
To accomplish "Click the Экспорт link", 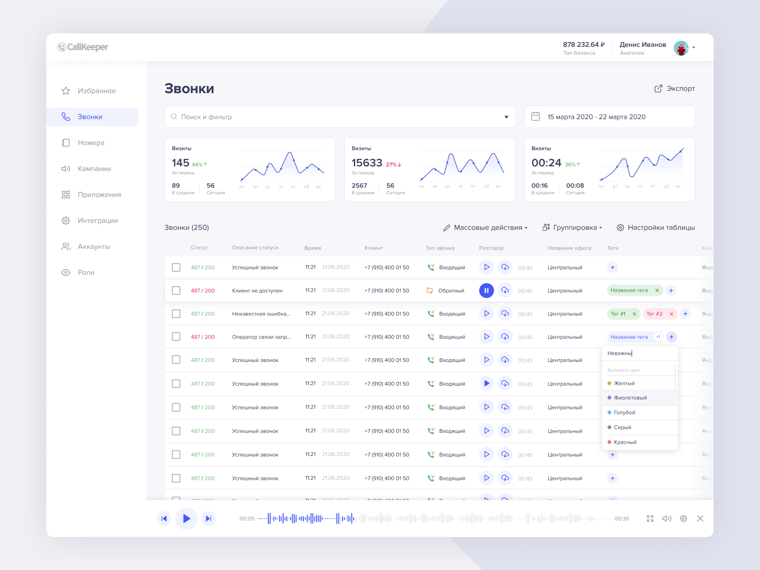I will tap(675, 88).
